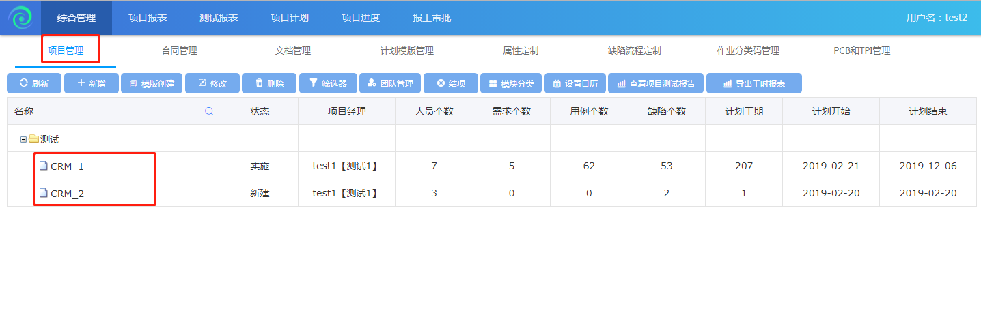Click the 修改 edit button

coord(212,83)
